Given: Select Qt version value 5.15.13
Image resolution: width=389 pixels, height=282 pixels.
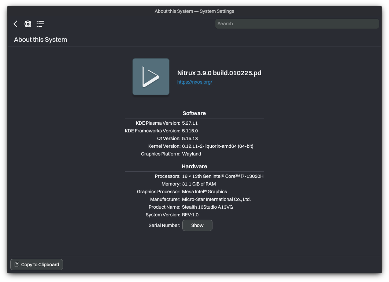Looking at the screenshot, I should pos(190,139).
